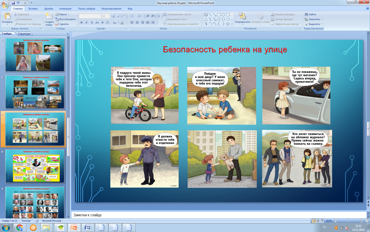Select the text box shape in the shapes gallery
370x232 pixels.
(x=206, y=15)
